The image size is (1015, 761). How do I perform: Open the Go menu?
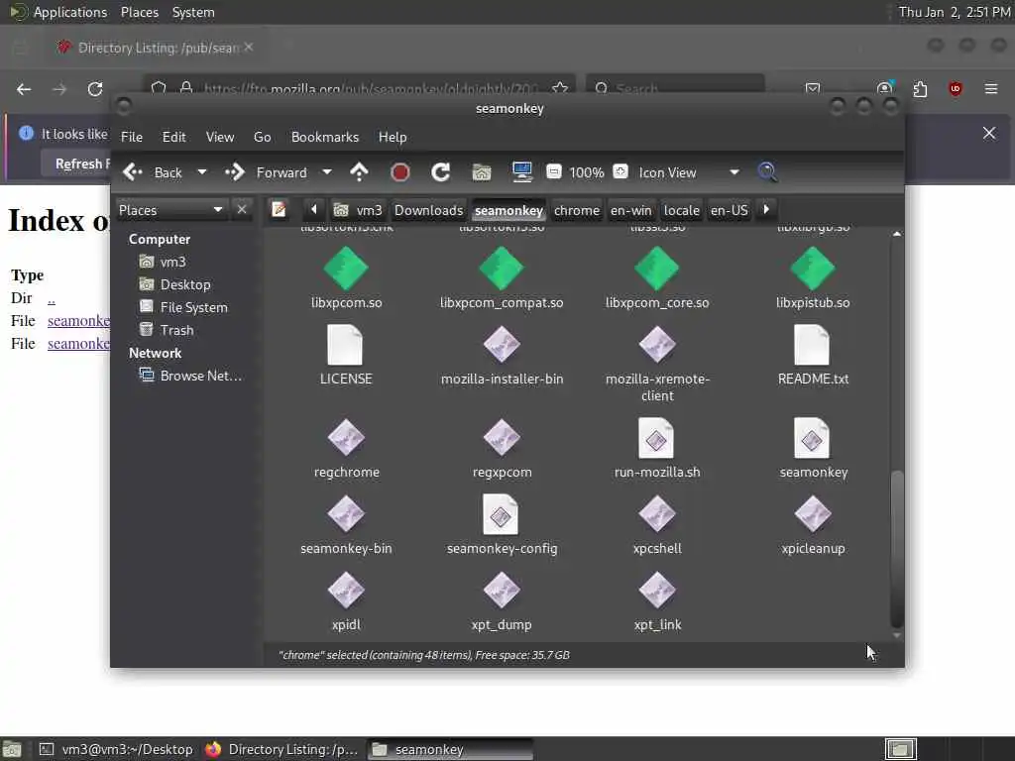click(262, 137)
